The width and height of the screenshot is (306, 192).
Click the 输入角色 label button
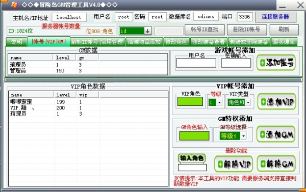pyautogui.click(x=192, y=158)
